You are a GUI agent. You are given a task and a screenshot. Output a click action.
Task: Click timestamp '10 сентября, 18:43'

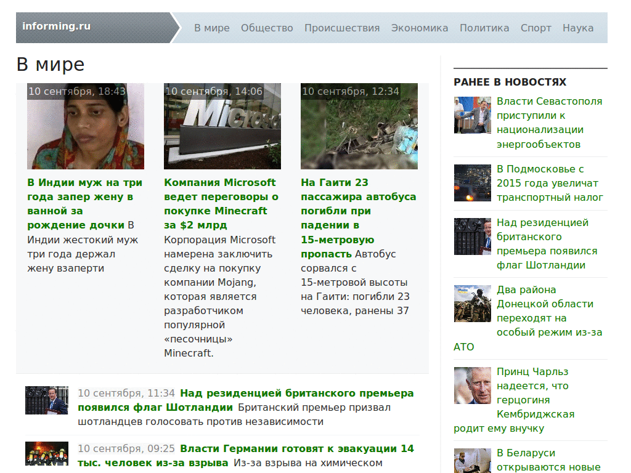click(77, 91)
